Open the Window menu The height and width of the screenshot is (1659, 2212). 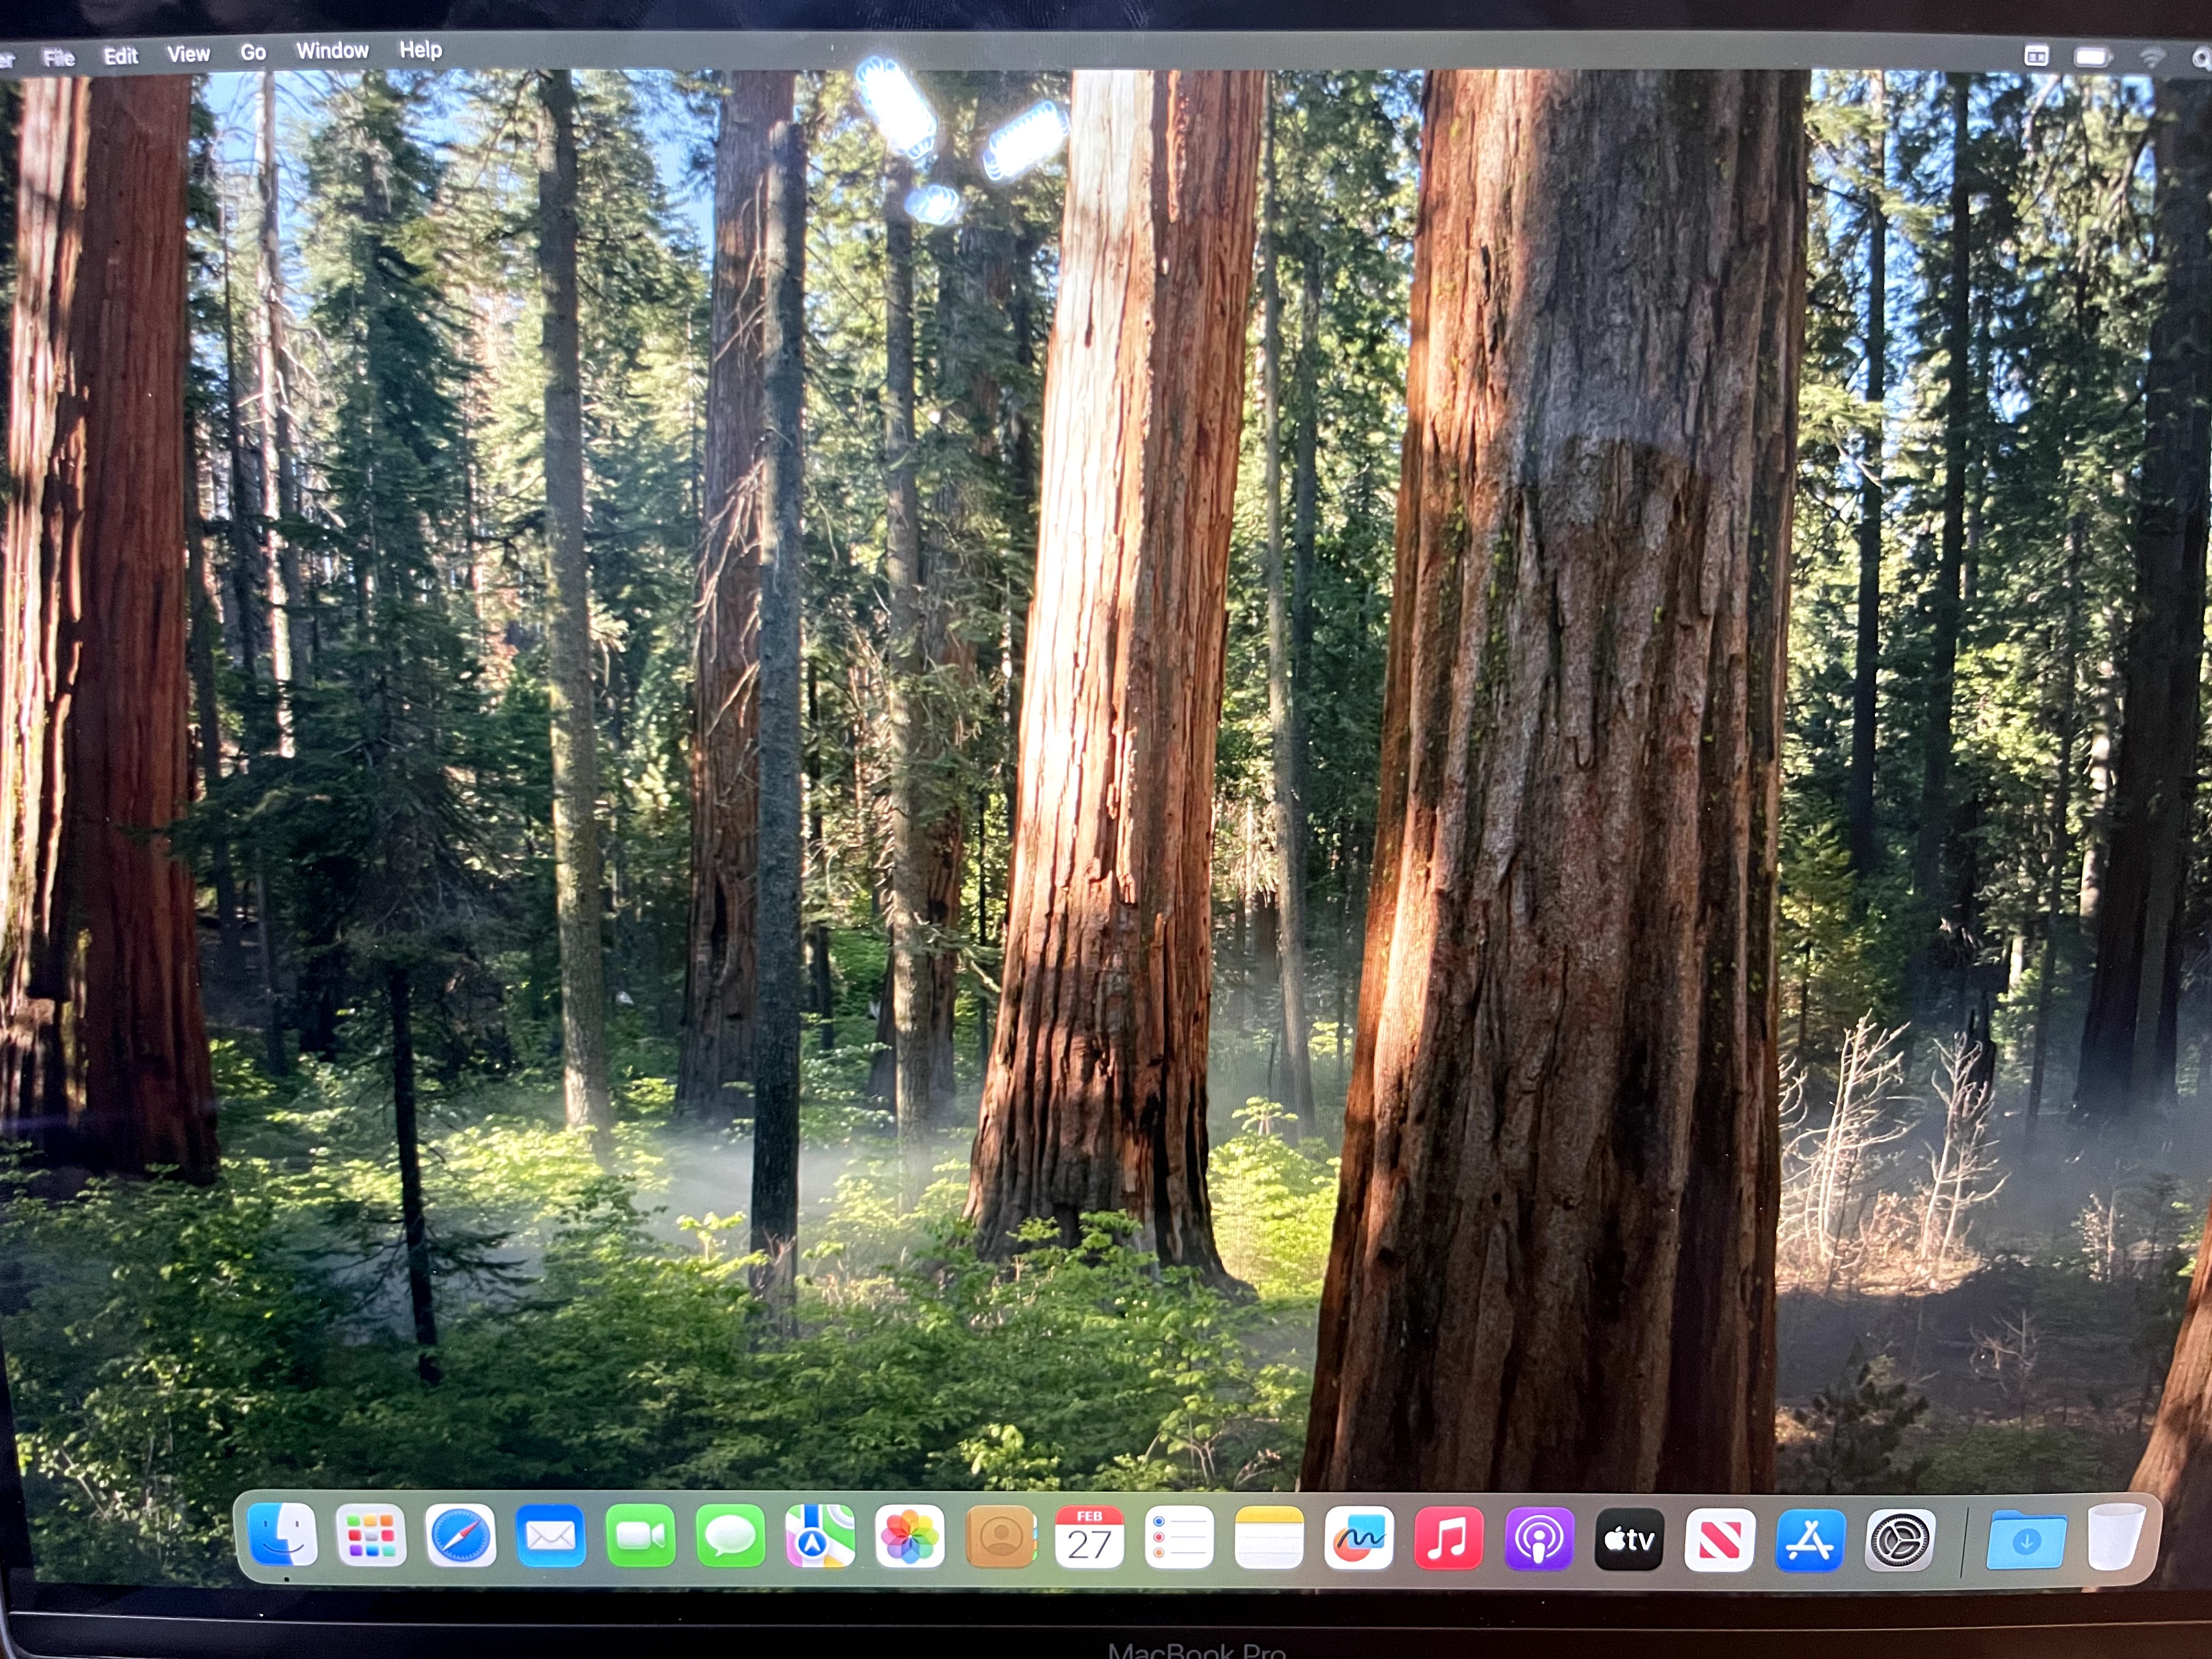tap(332, 51)
